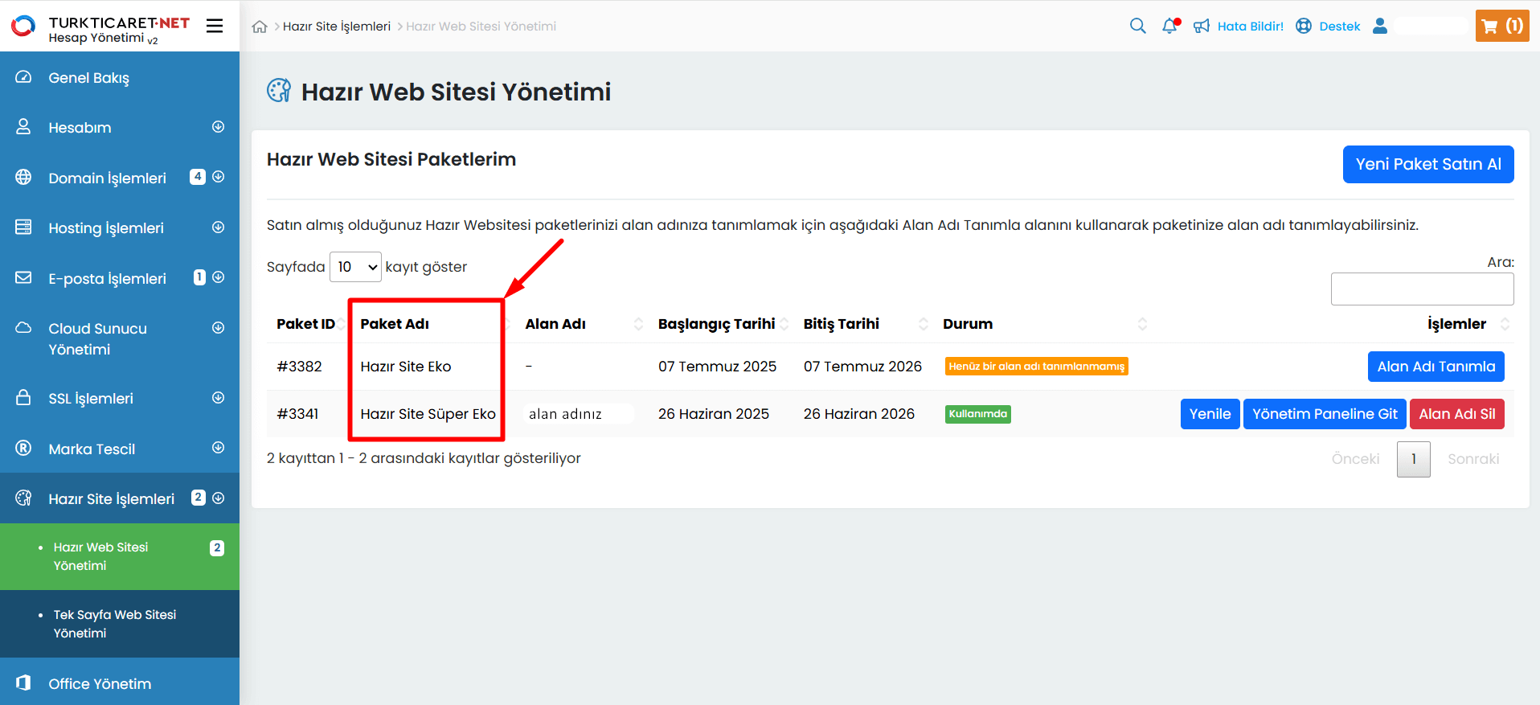Viewport: 1540px width, 705px height.
Task: Focus the Ara search input field
Action: coord(1422,289)
